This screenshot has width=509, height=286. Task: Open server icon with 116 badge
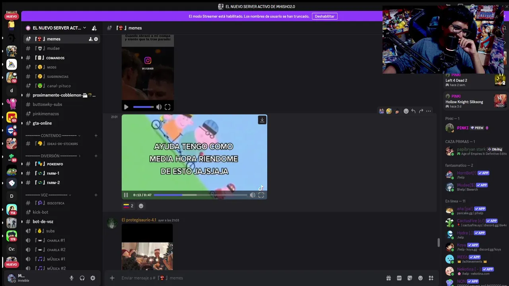12,209
